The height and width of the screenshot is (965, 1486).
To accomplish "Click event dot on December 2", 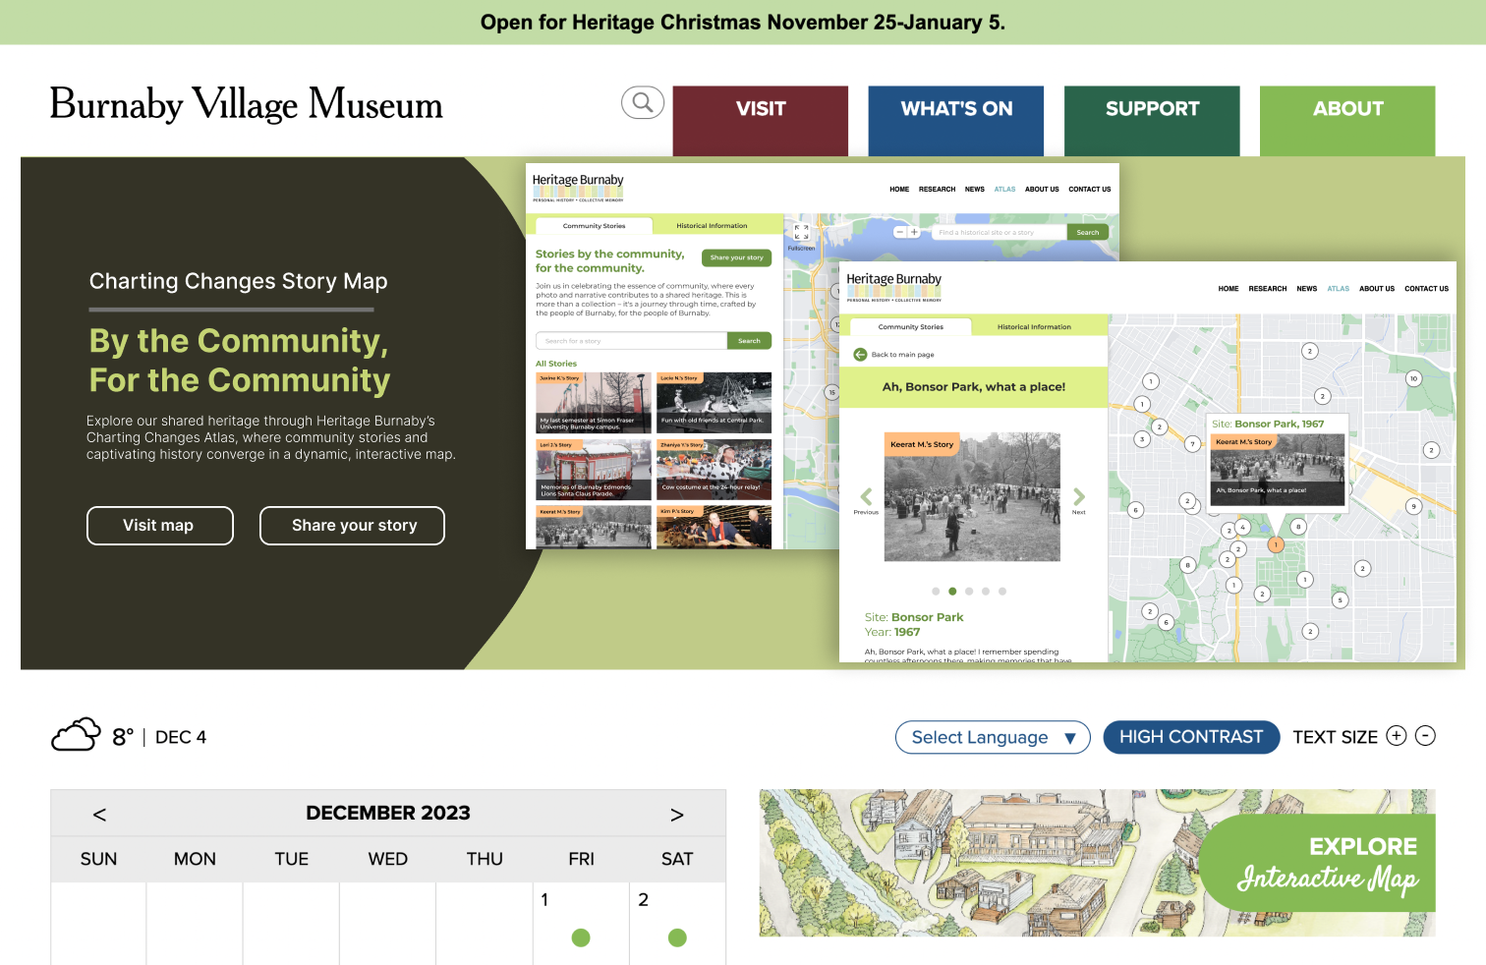I will tap(677, 937).
